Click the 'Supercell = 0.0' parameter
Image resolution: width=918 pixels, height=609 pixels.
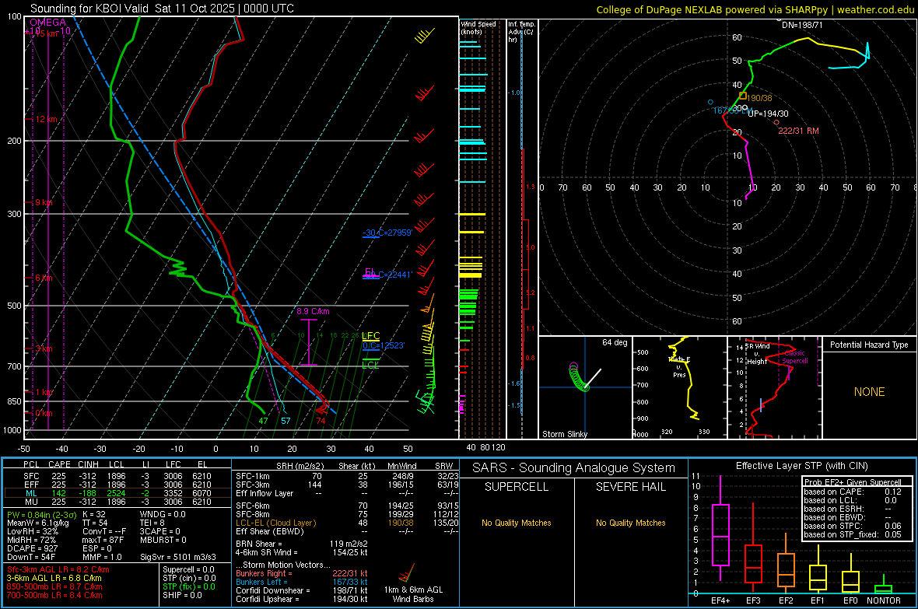188,569
